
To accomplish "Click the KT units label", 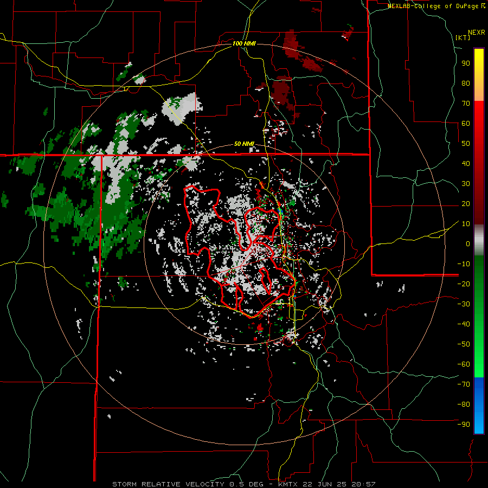I will click(463, 37).
